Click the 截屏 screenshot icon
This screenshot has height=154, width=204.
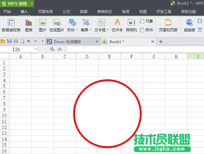[x=86, y=22]
